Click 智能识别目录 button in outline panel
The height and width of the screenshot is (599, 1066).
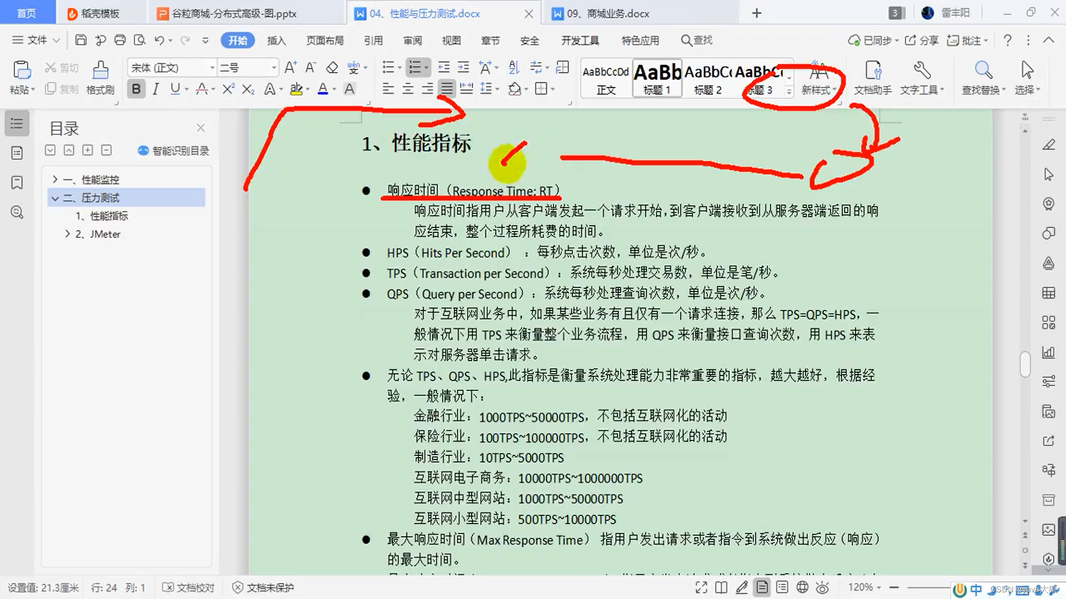click(174, 150)
